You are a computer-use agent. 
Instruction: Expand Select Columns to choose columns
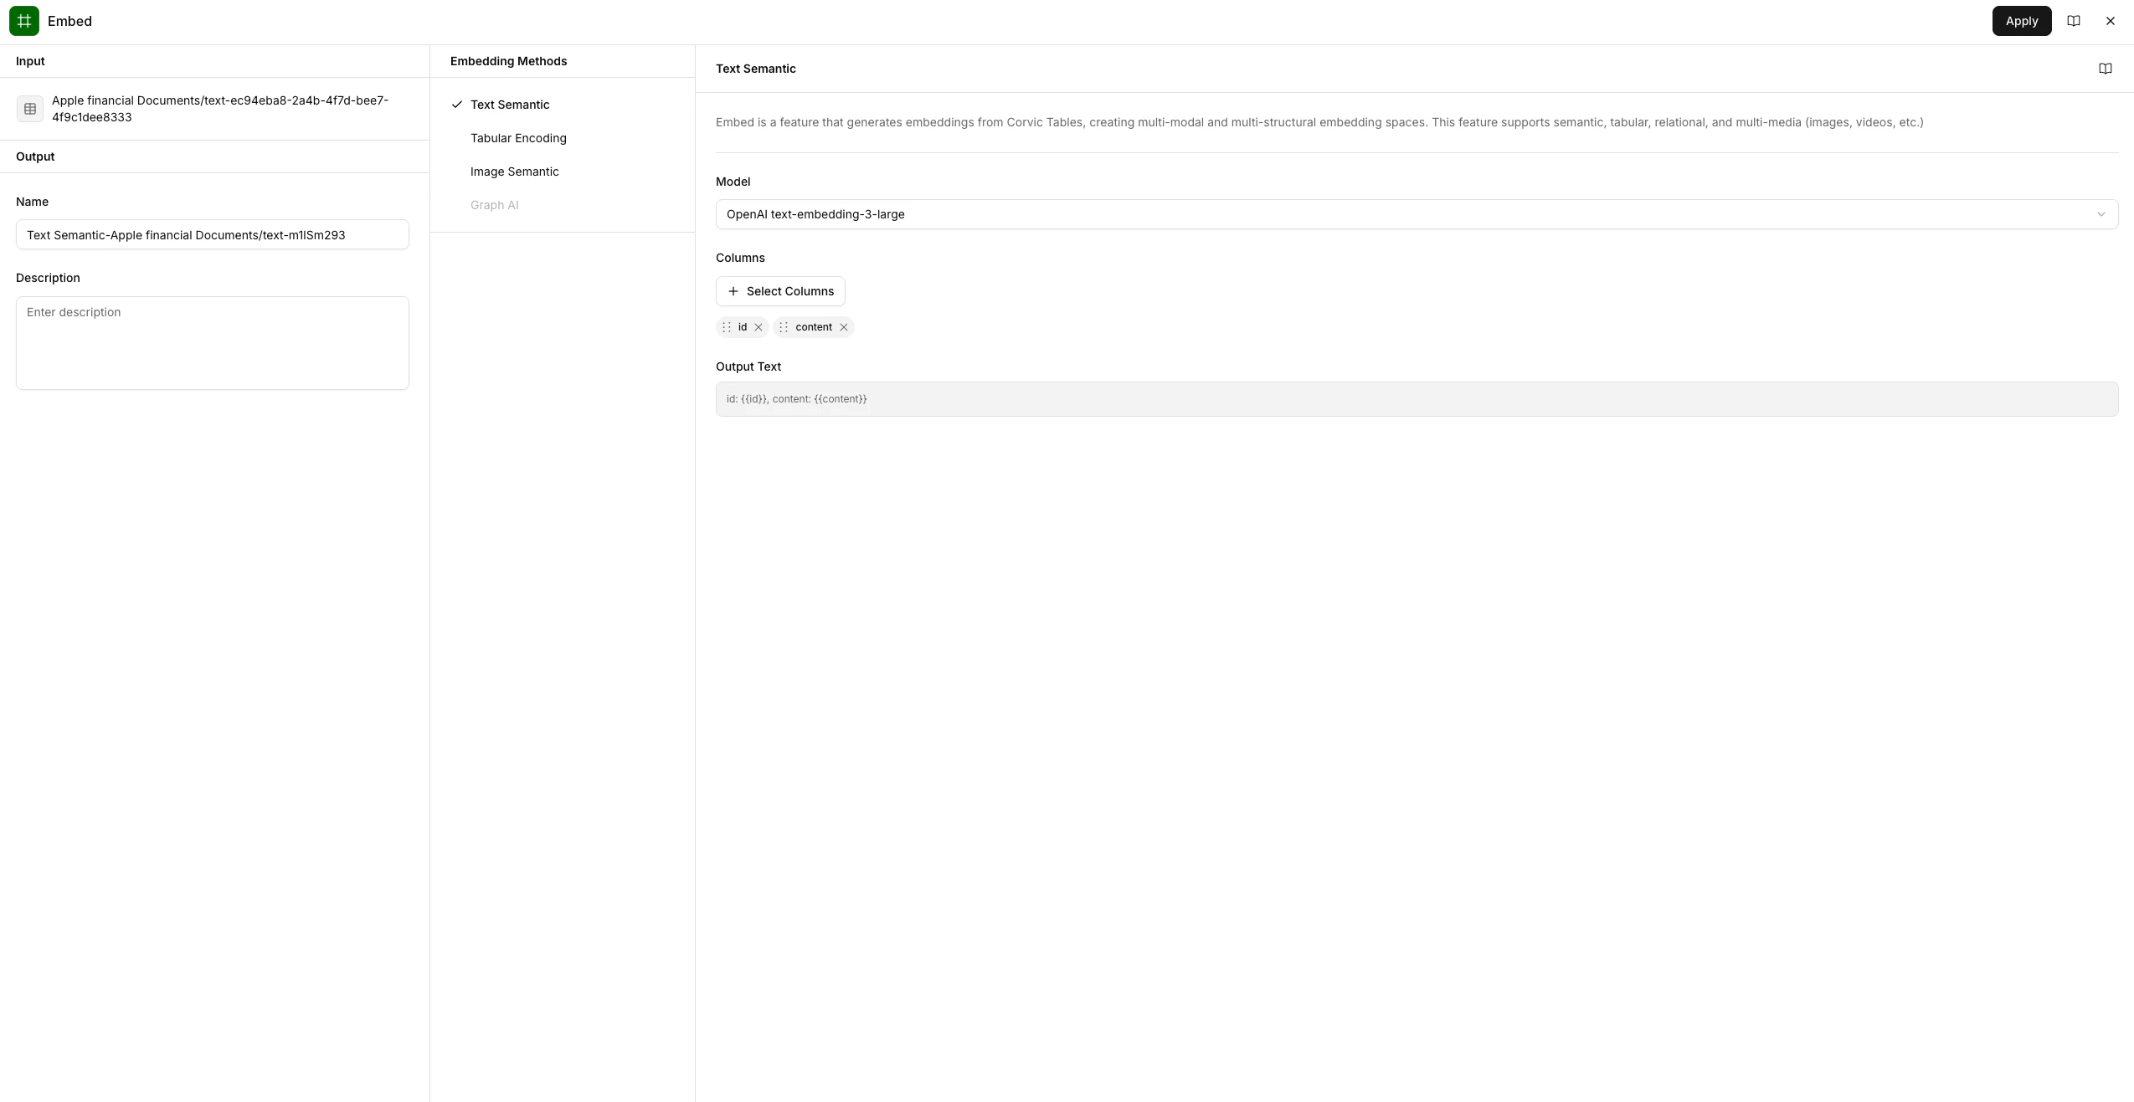point(780,291)
